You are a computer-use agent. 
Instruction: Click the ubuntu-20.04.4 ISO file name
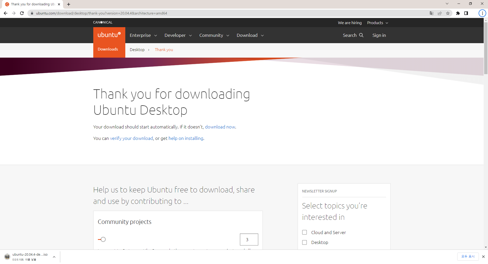pos(30,254)
